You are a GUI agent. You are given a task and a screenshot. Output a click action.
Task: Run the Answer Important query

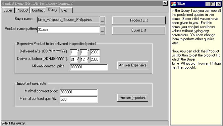(133, 98)
